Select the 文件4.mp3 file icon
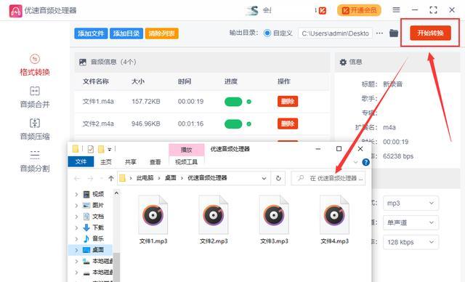The height and width of the screenshot is (282, 465). click(x=334, y=214)
